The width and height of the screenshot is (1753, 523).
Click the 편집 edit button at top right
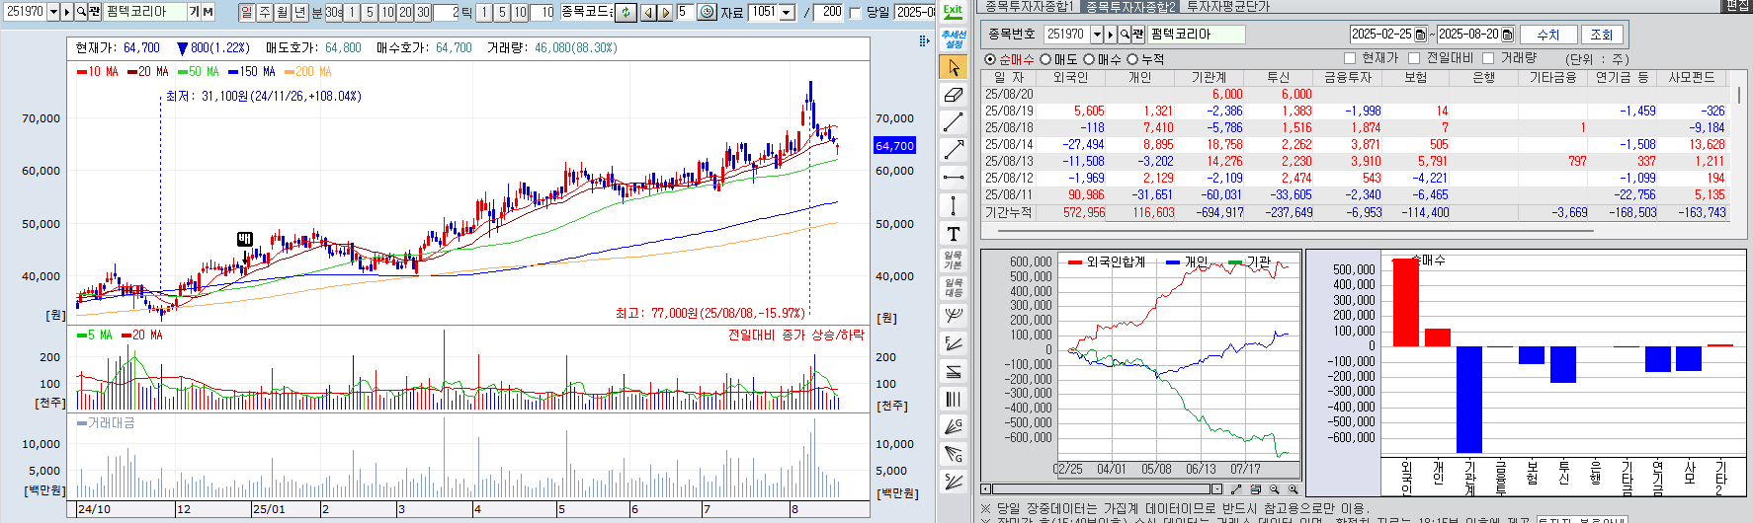click(x=1737, y=6)
